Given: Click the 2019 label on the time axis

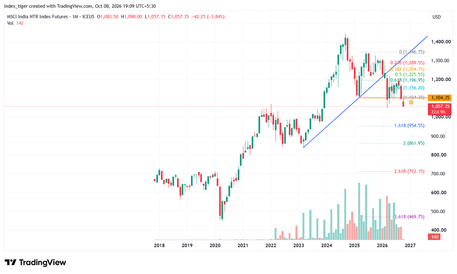Looking at the screenshot, I should coord(187,245).
